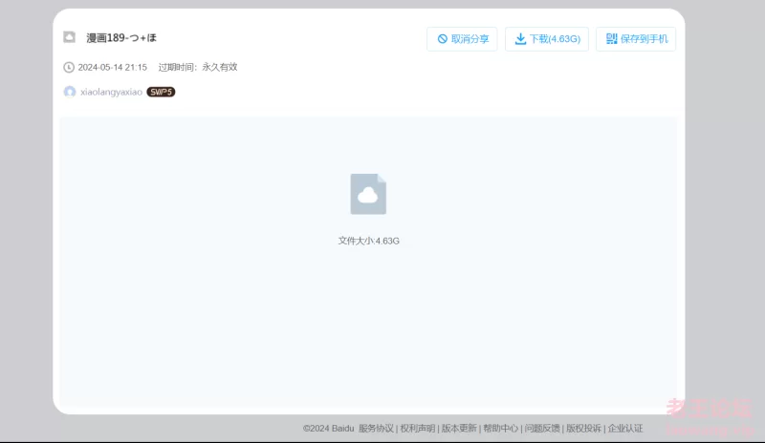Click the 文件大小:4.63G label
The image size is (765, 443).
pyautogui.click(x=369, y=241)
